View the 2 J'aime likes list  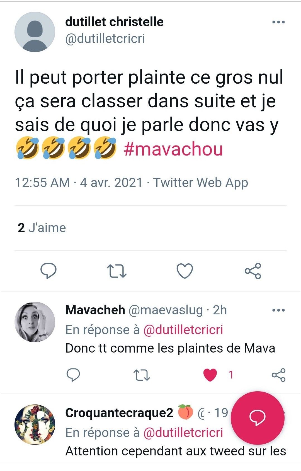[x=42, y=228]
